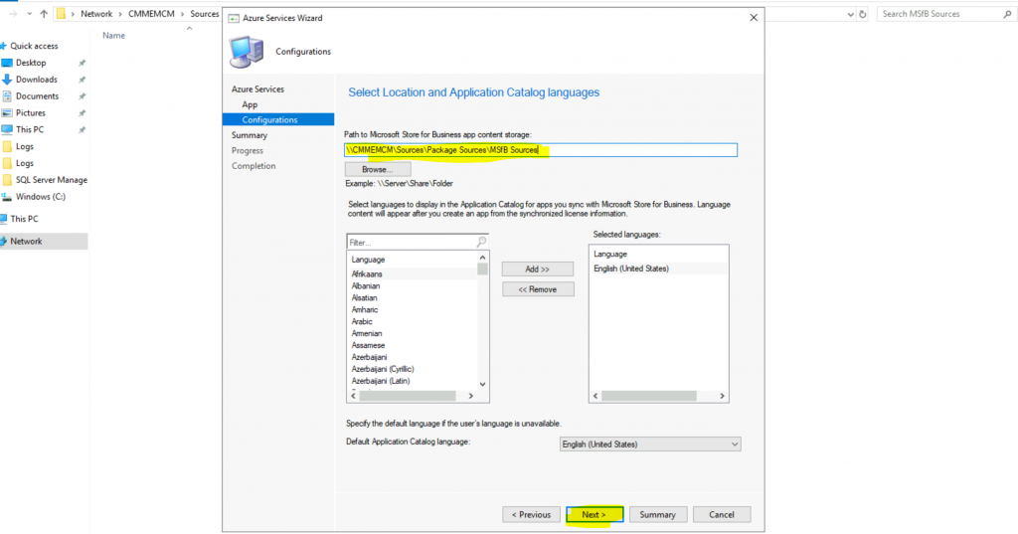The image size is (1018, 534).
Task: Open SQL Server Manage folder in Explorer
Action: [x=52, y=180]
